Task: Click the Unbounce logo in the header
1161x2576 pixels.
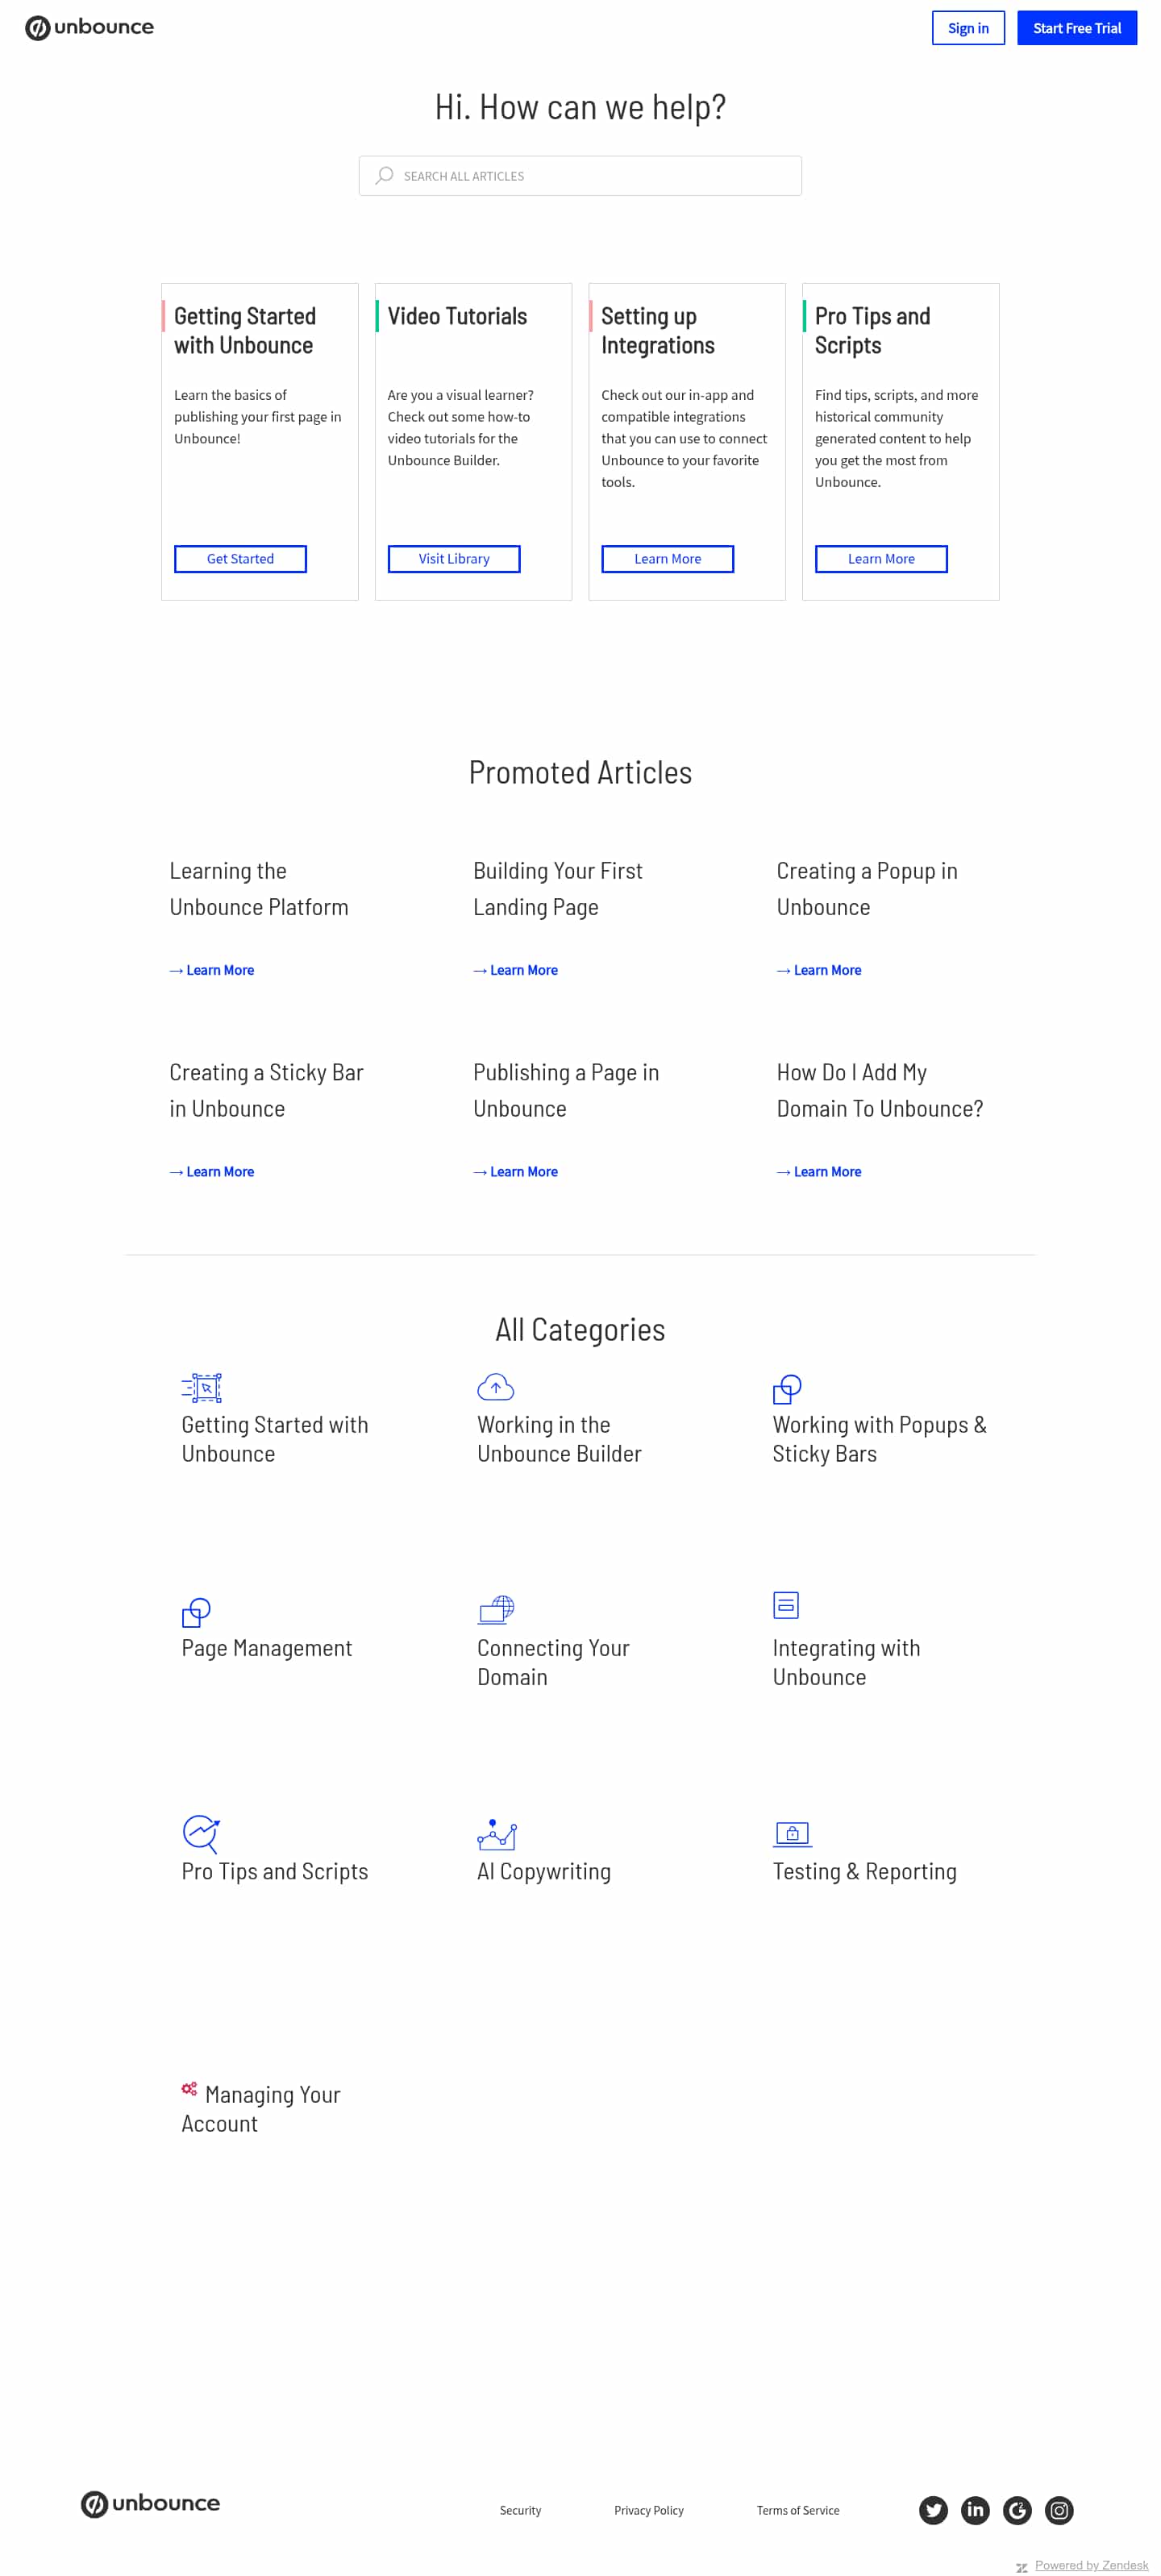Action: click(x=89, y=28)
